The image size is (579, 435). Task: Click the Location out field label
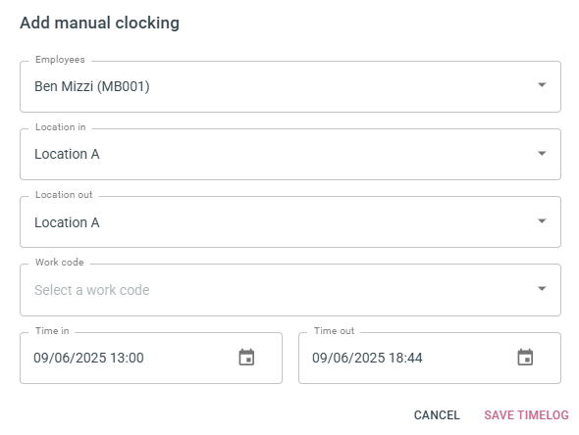(64, 195)
